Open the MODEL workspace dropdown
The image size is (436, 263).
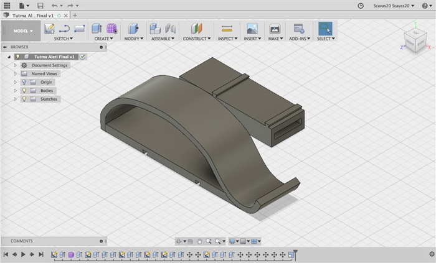[24, 30]
